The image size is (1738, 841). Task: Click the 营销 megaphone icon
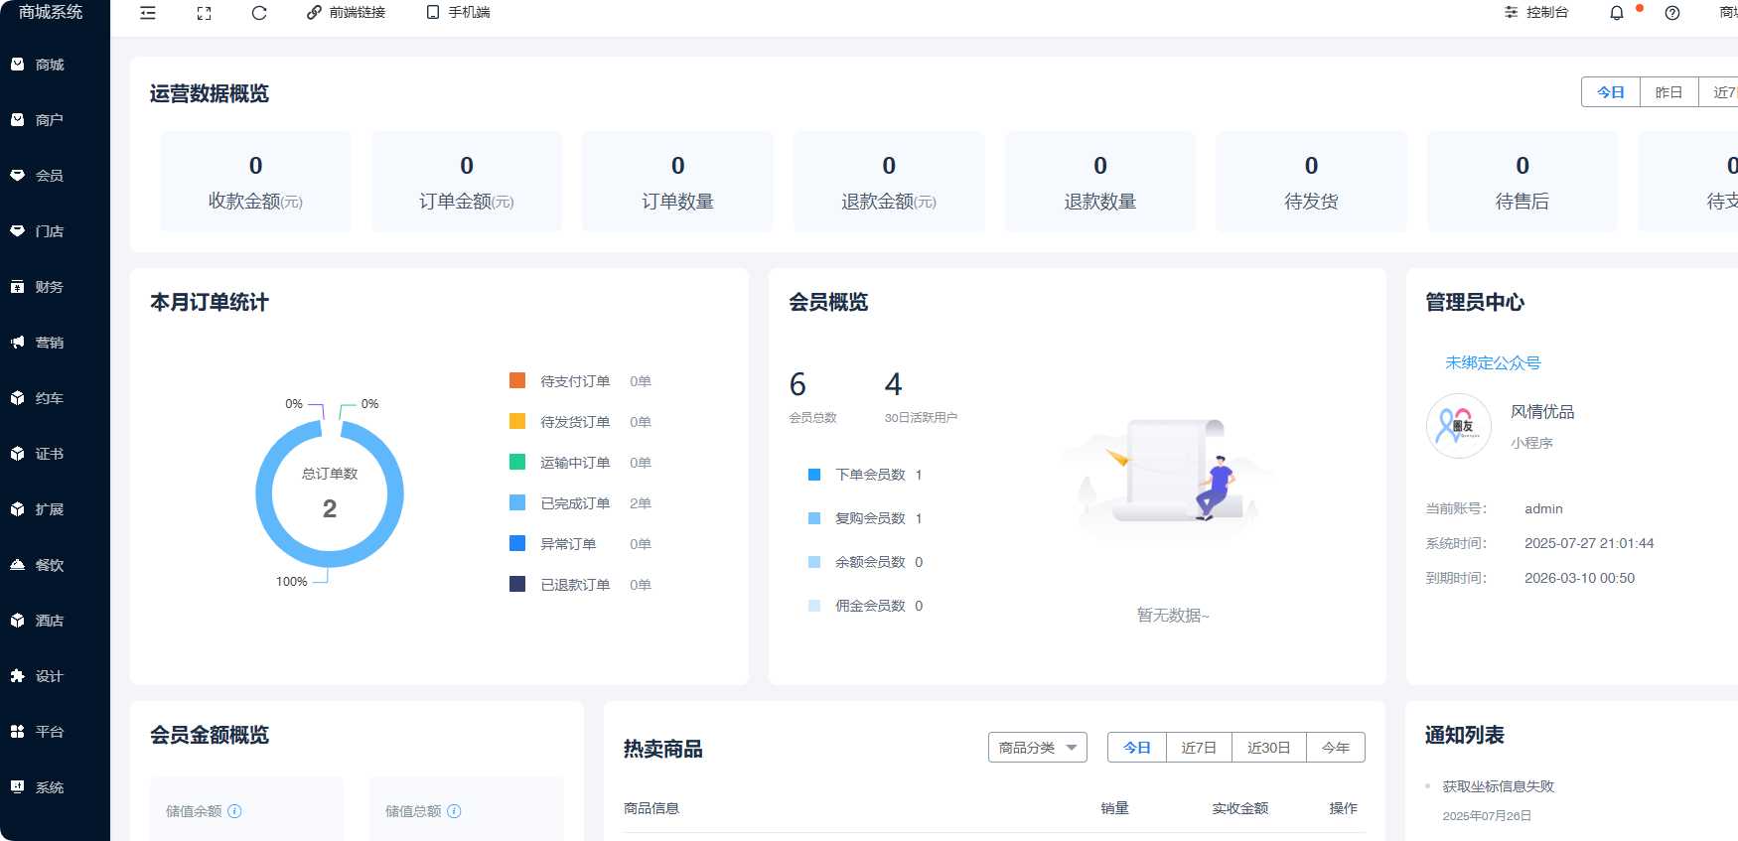tap(17, 342)
